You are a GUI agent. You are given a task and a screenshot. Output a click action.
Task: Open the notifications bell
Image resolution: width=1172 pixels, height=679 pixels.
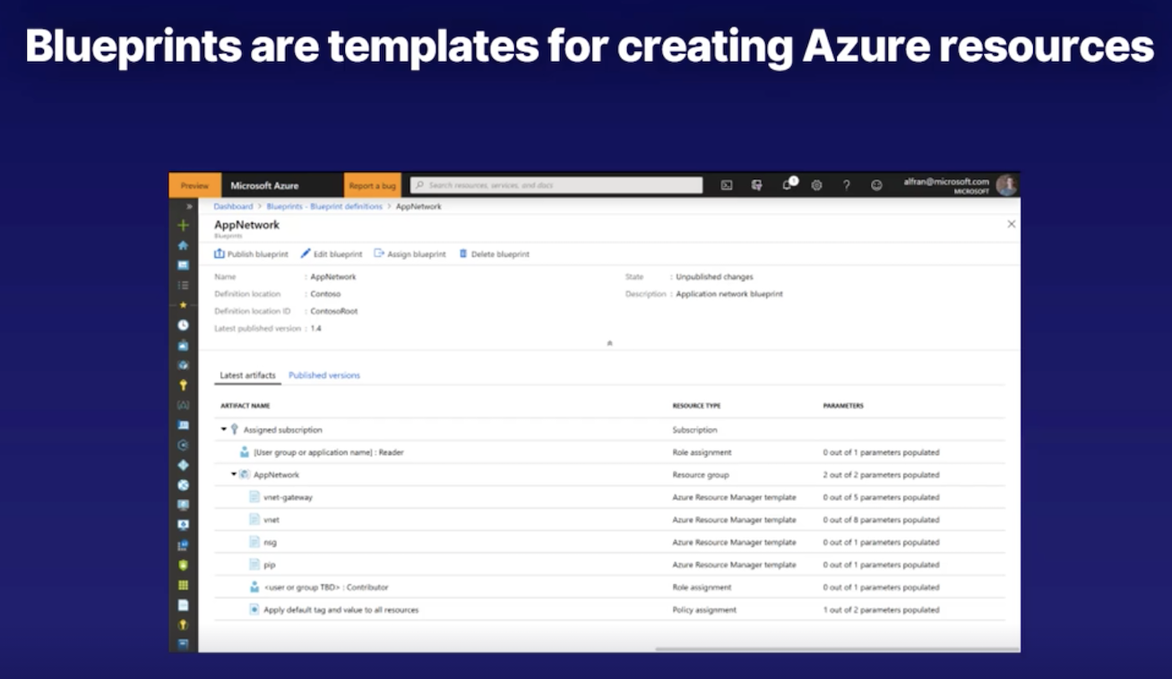click(x=788, y=185)
